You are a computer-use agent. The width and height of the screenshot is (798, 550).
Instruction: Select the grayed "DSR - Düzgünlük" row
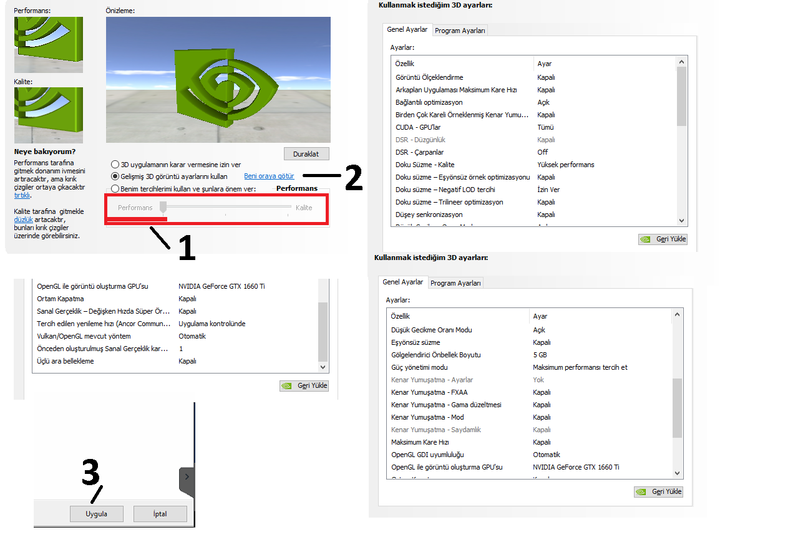[533, 140]
